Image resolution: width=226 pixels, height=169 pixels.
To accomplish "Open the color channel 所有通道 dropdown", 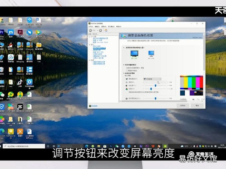I will tap(152, 79).
